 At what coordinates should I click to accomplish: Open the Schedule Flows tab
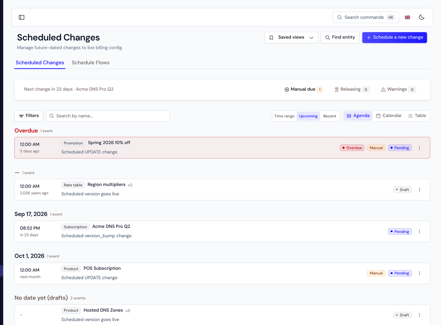(x=90, y=63)
